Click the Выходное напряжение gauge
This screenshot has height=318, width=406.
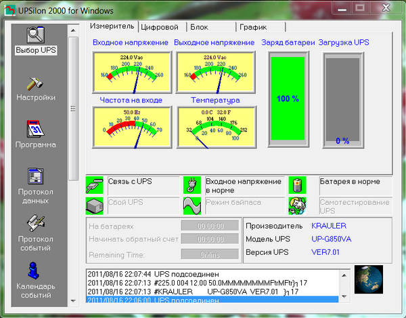click(x=215, y=72)
